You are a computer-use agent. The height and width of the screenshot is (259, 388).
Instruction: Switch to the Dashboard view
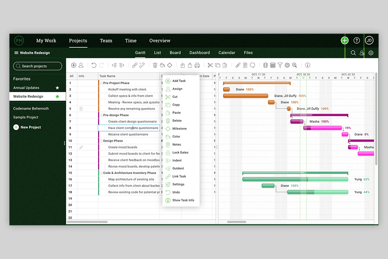click(x=199, y=53)
